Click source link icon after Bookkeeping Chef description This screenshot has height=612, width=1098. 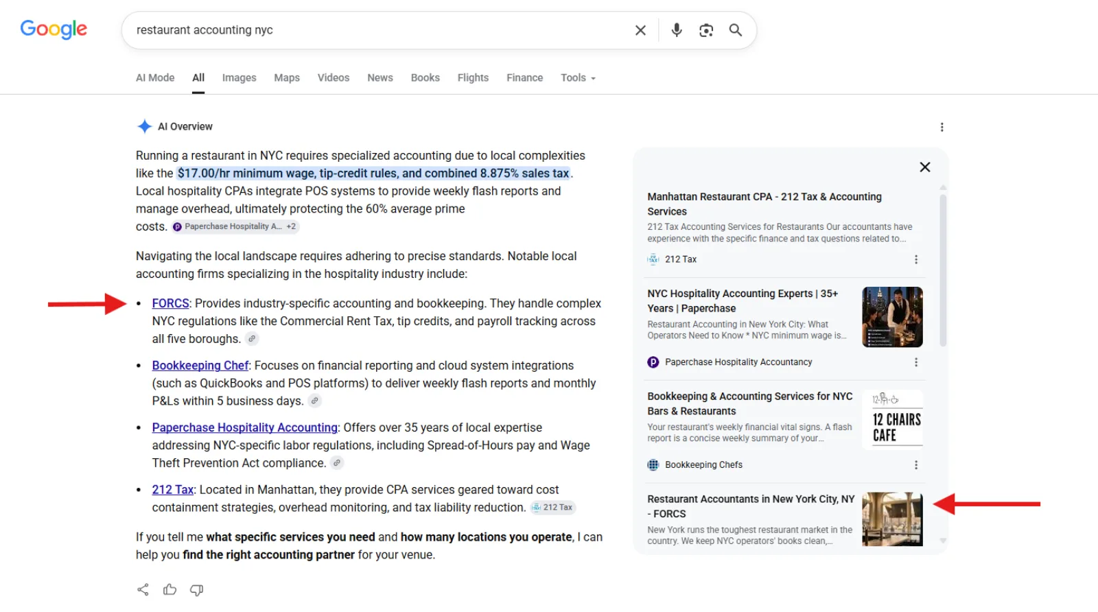tap(314, 401)
